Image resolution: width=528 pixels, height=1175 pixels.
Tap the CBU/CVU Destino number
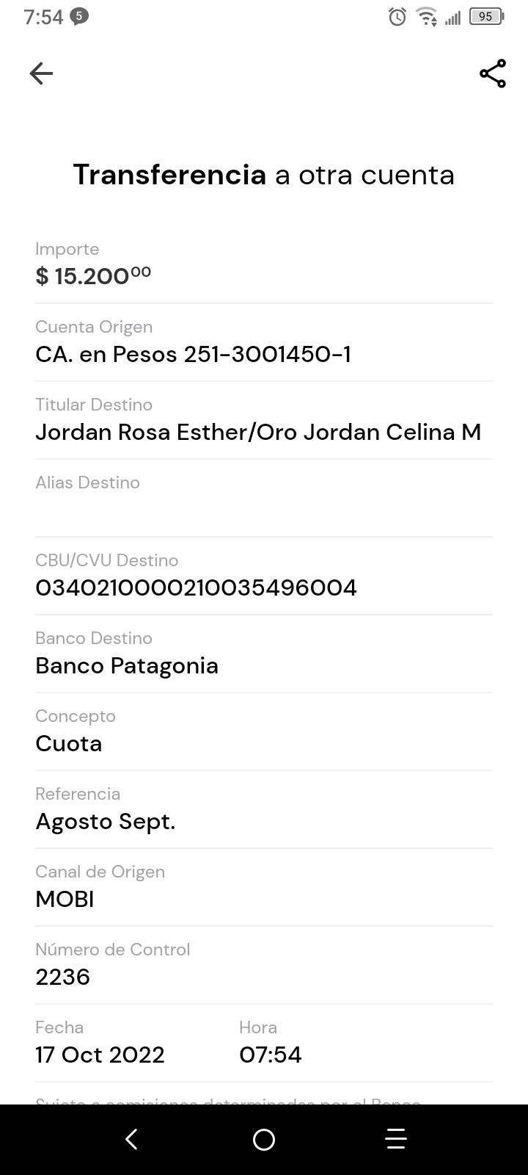pyautogui.click(x=196, y=587)
